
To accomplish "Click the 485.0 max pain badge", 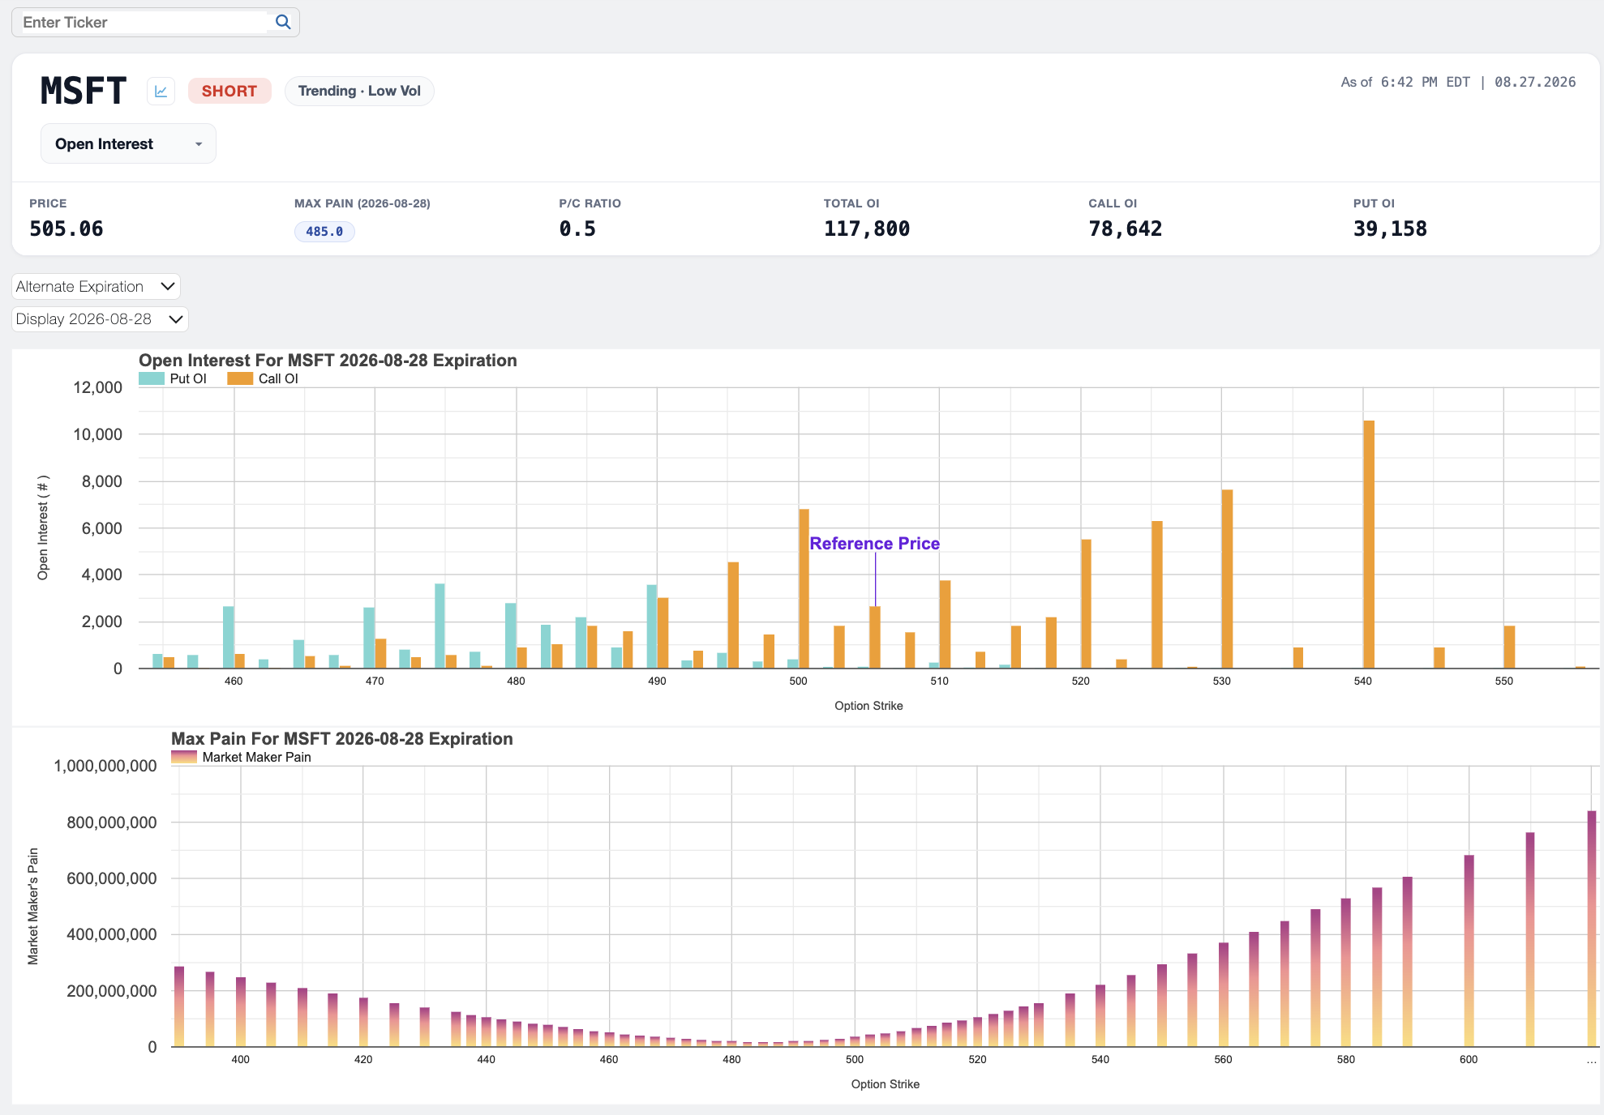I will tap(324, 231).
